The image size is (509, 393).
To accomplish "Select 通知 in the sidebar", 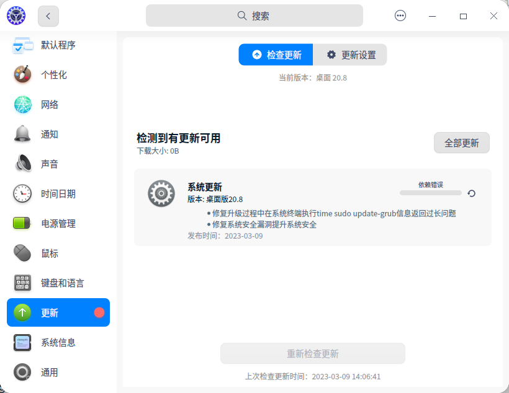I will click(x=58, y=134).
